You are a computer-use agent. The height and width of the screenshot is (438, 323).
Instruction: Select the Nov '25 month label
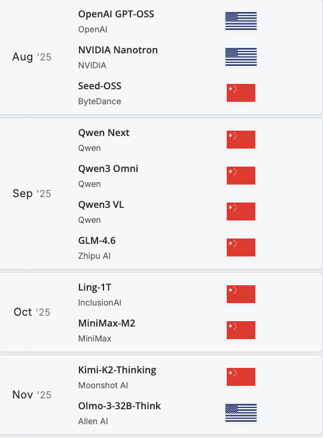click(x=32, y=395)
